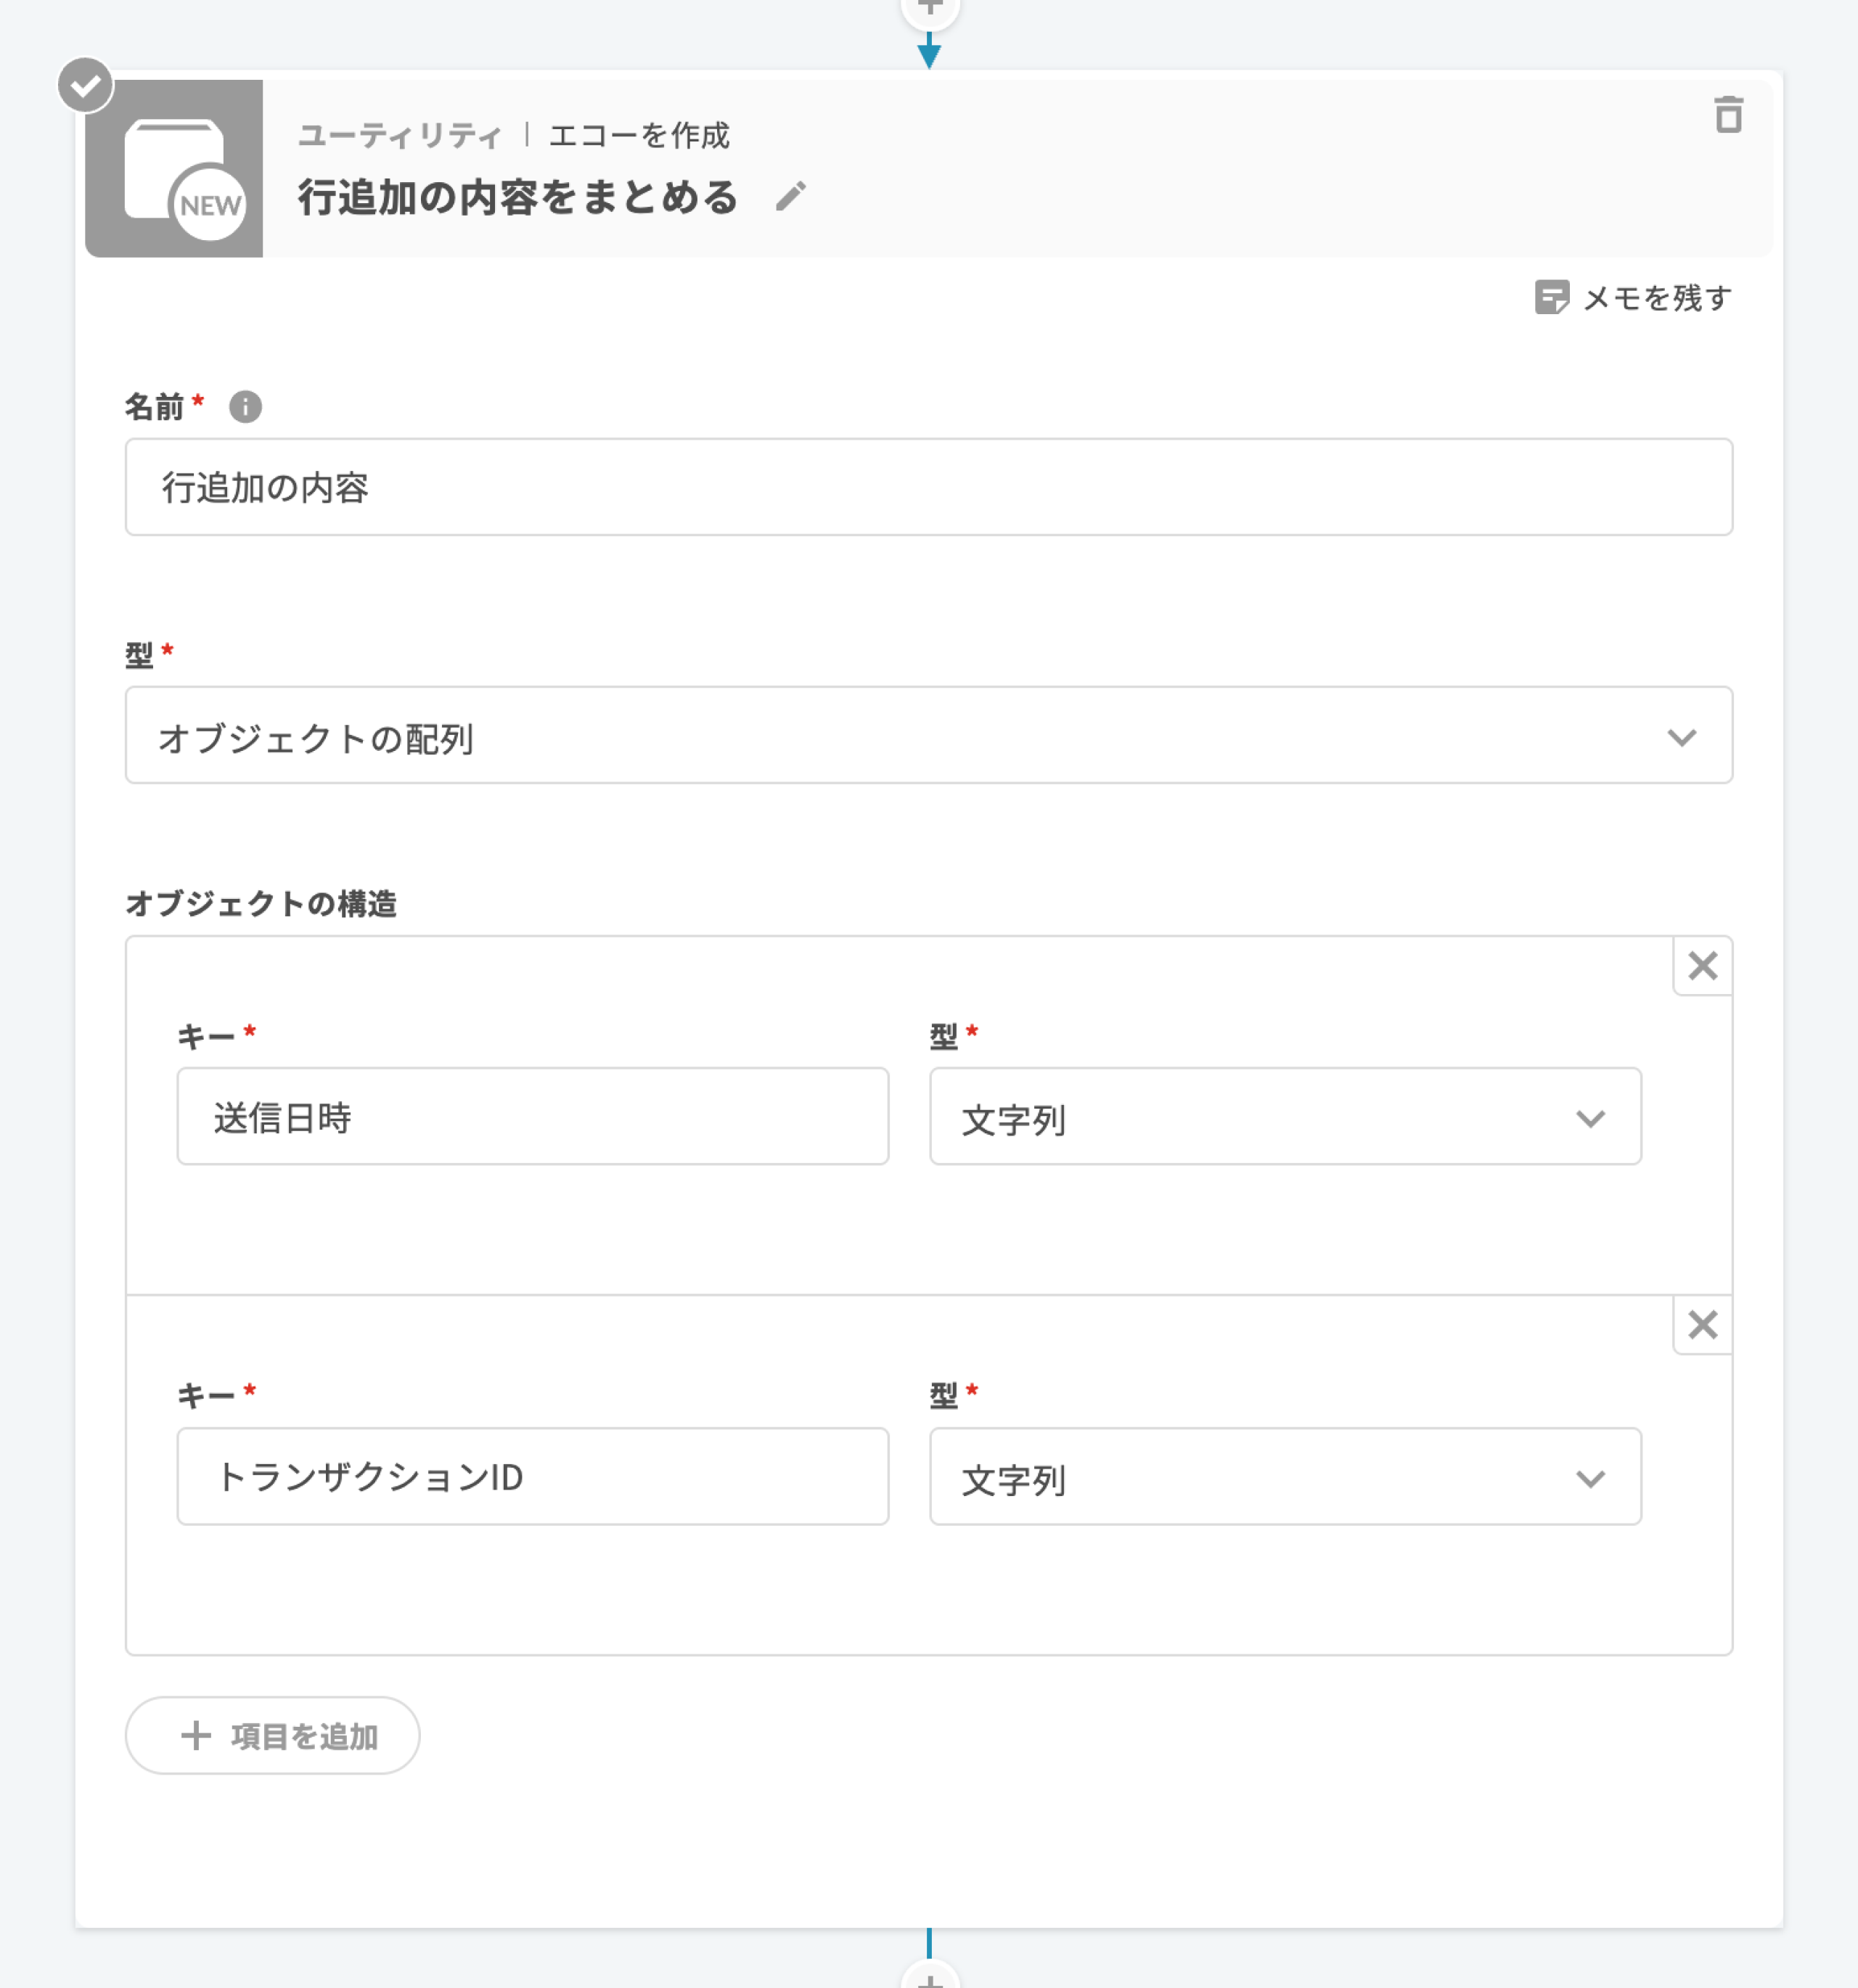
Task: Click the 送信日時 key input field
Action: pos(532,1117)
